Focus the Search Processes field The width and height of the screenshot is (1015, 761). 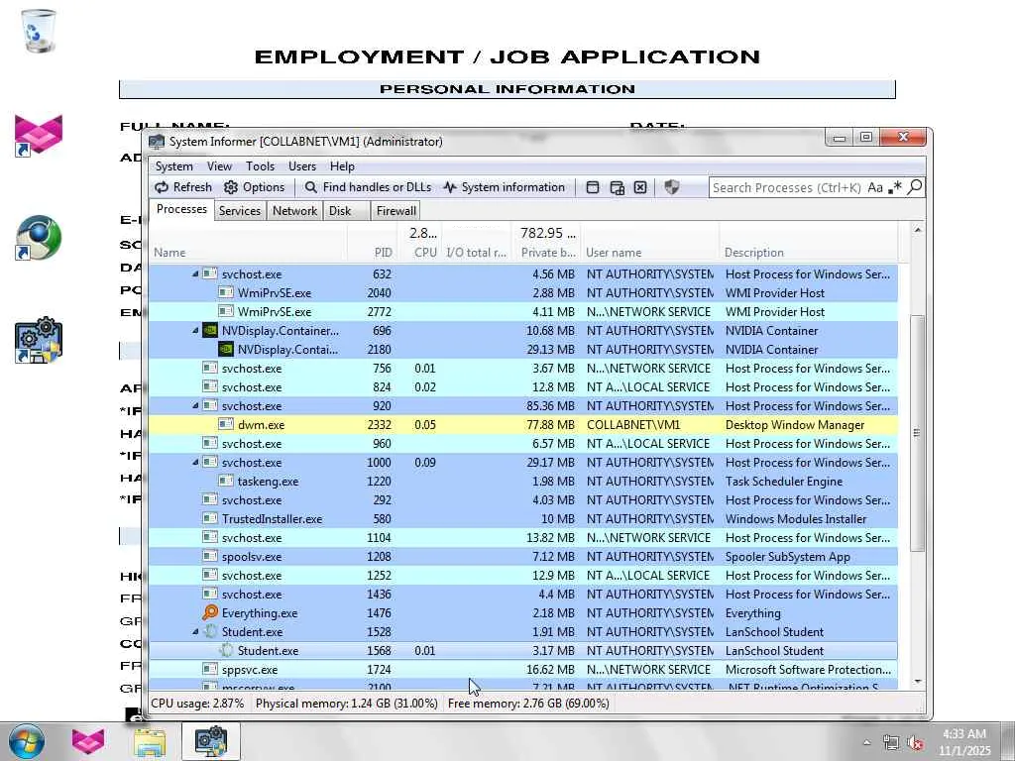pyautogui.click(x=786, y=187)
